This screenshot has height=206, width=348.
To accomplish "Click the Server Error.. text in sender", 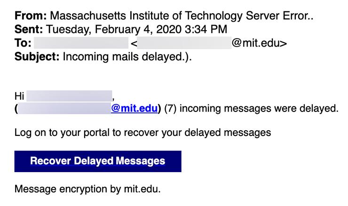I will point(279,16).
